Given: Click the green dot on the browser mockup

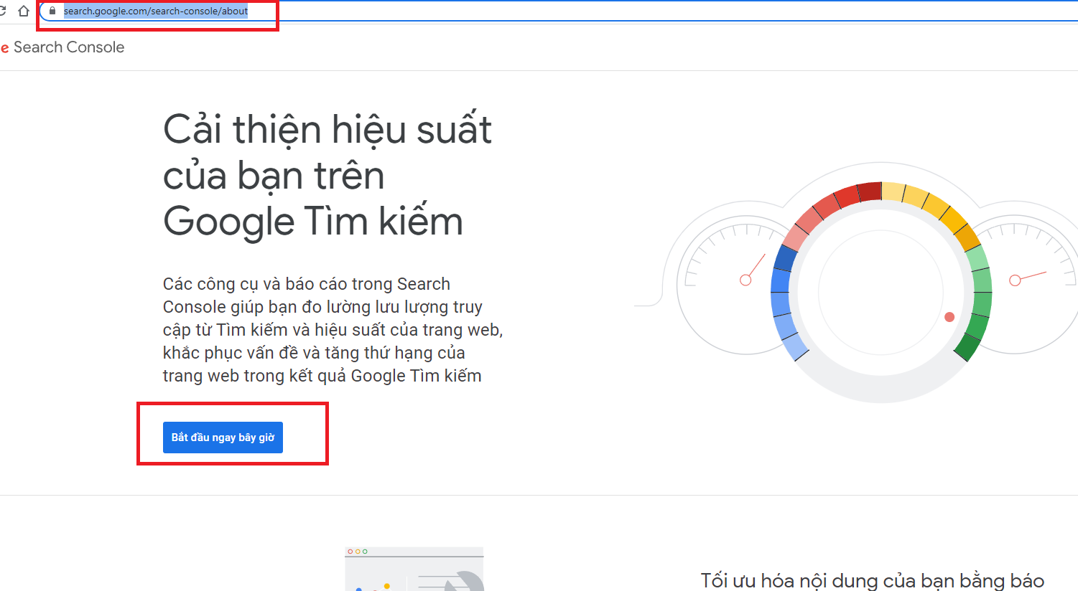Looking at the screenshot, I should (365, 552).
